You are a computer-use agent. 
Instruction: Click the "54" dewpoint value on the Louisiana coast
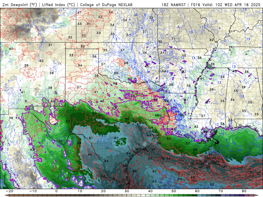pyautogui.click(x=169, y=138)
